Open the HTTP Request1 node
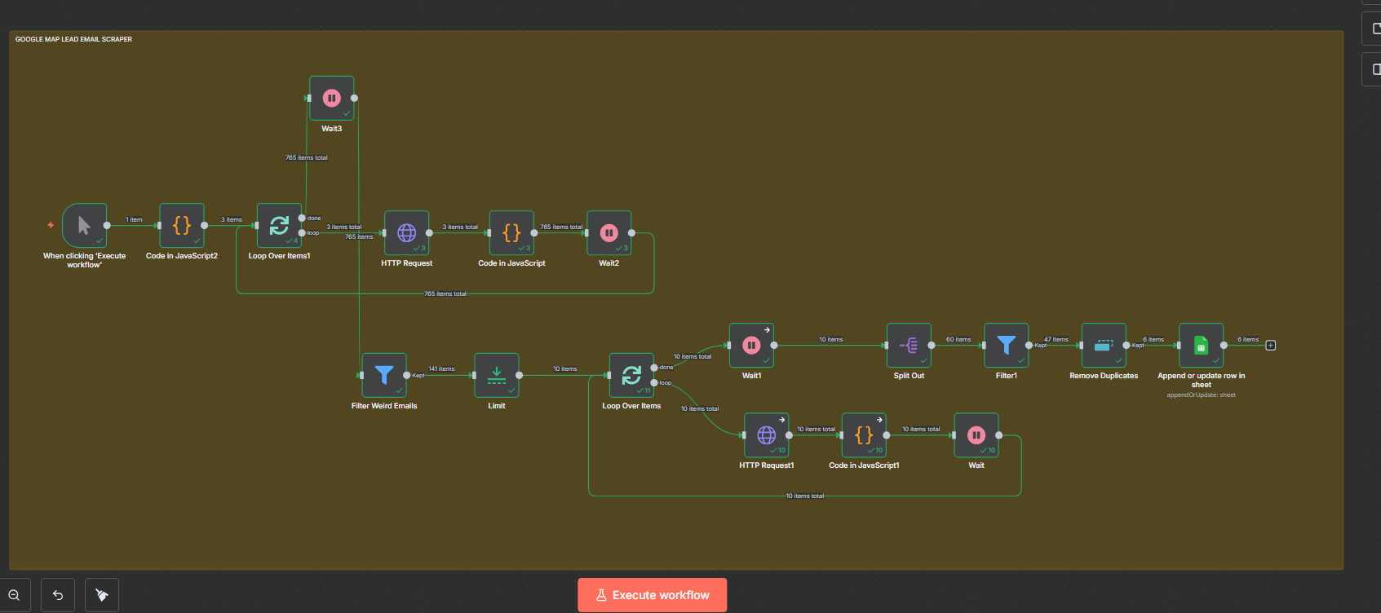This screenshot has width=1381, height=613. [766, 435]
